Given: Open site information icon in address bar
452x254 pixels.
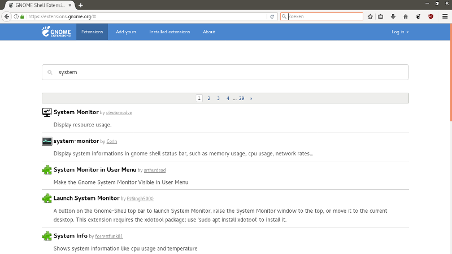Looking at the screenshot, I should point(16,16).
